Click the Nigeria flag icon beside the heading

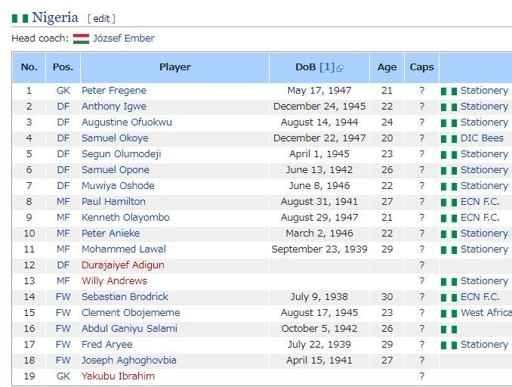pyautogui.click(x=20, y=18)
